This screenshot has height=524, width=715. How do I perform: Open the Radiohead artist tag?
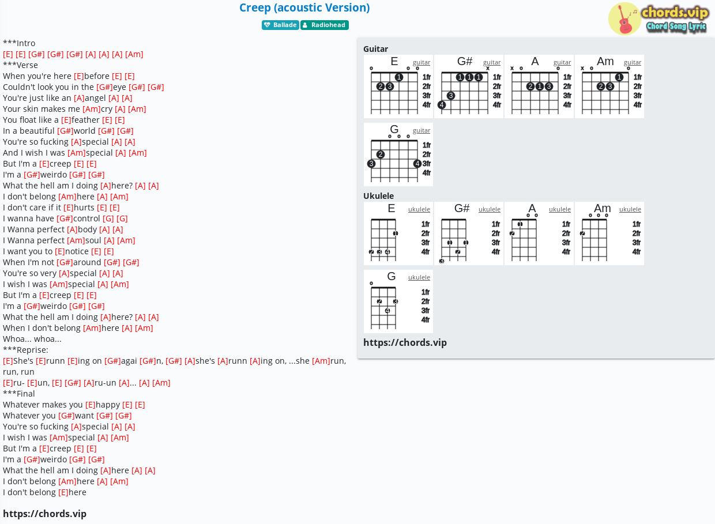point(325,25)
